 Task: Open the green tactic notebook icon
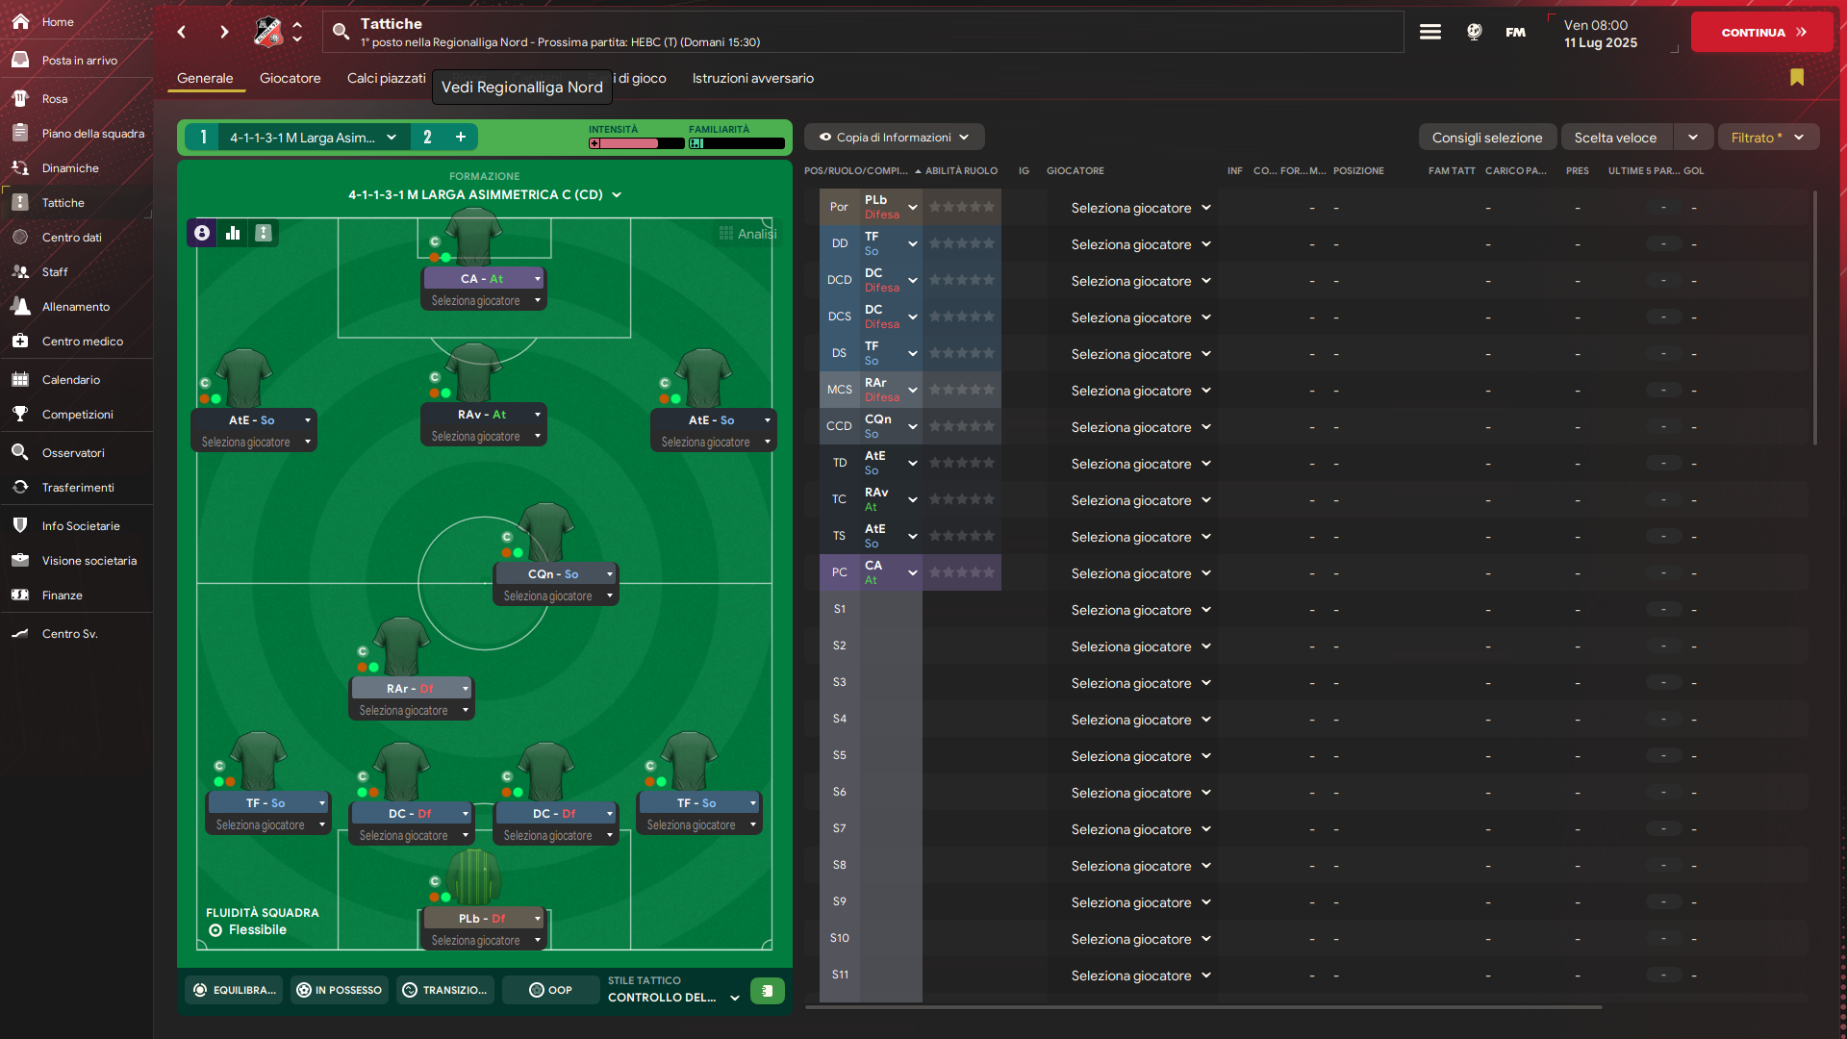(767, 990)
